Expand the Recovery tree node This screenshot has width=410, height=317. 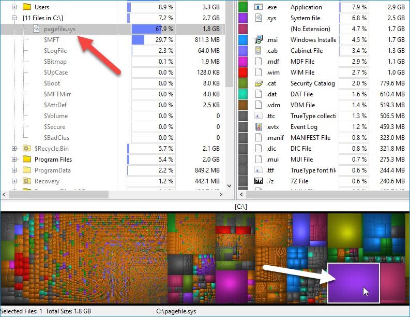[14, 181]
